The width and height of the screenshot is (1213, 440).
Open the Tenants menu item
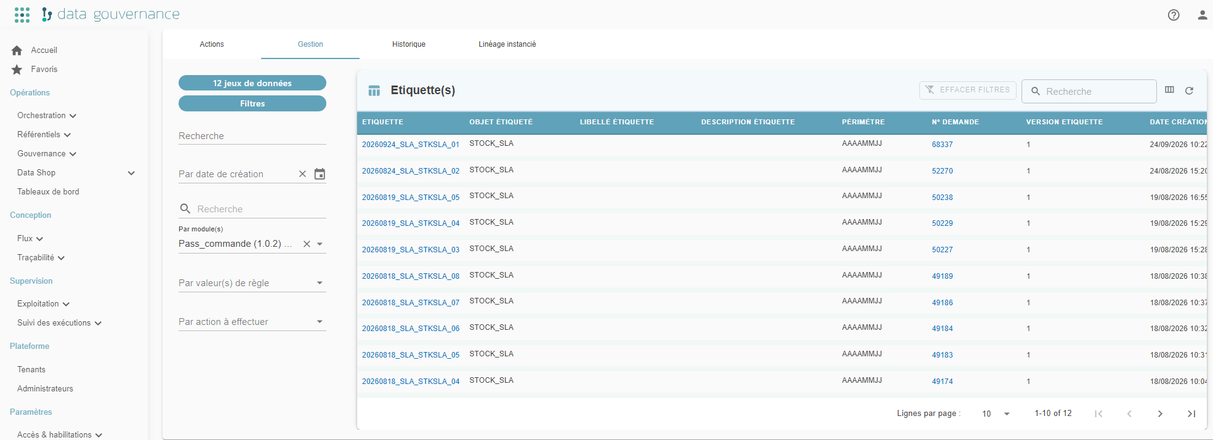coord(31,370)
